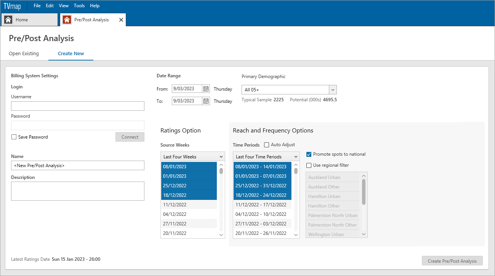
Task: Select source week 04/12/2022
Action: pyautogui.click(x=189, y=214)
